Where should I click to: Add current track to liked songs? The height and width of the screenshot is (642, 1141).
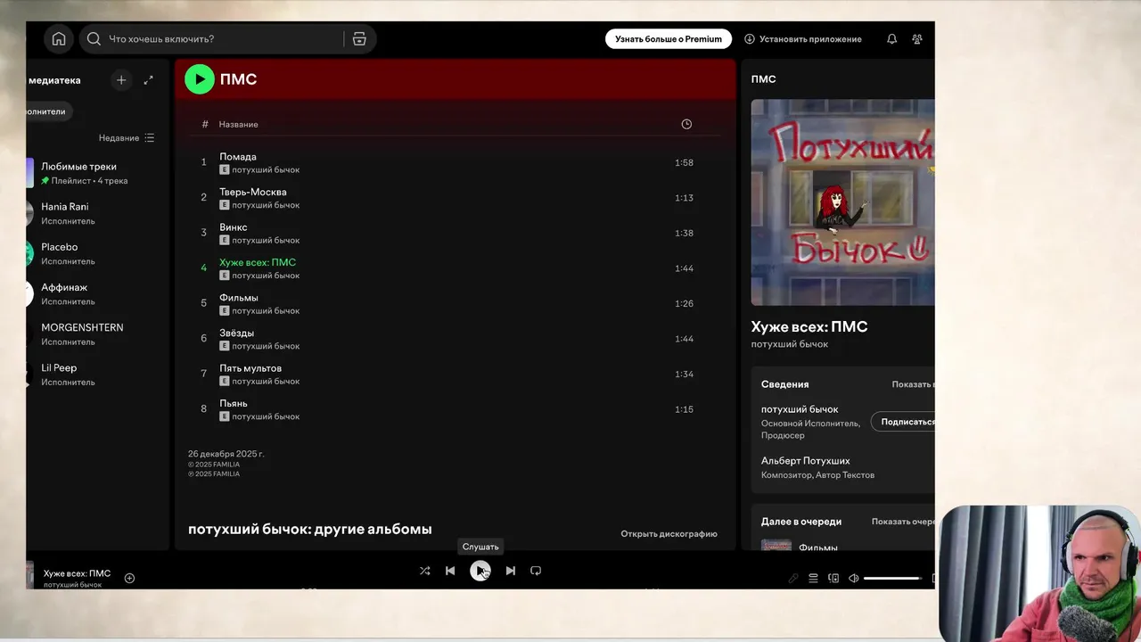[x=129, y=578]
